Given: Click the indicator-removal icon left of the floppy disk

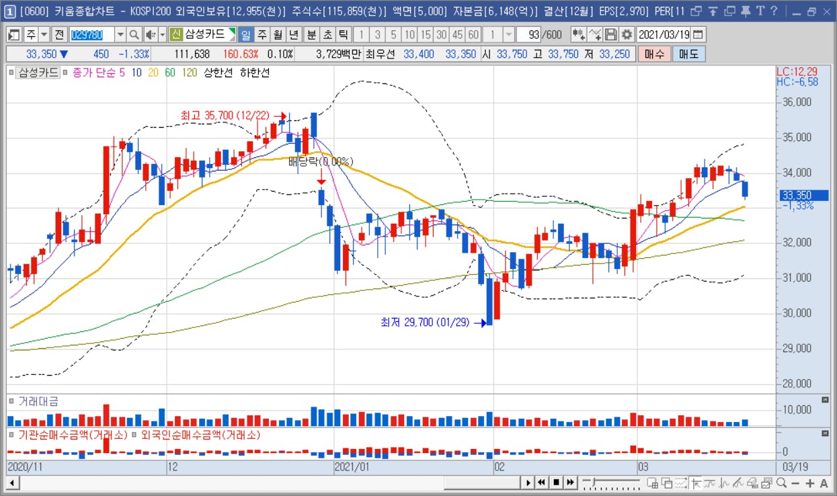Looking at the screenshot, I should (x=595, y=35).
